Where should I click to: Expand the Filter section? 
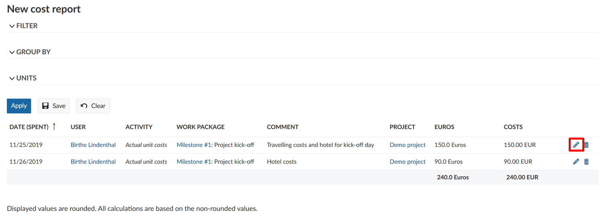23,26
